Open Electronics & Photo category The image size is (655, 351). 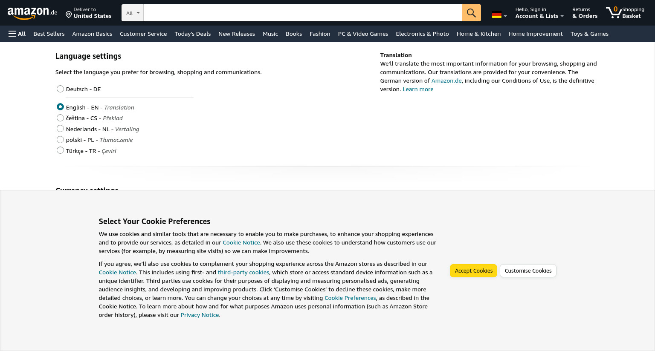point(422,34)
